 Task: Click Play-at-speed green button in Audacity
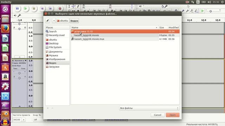202,11
